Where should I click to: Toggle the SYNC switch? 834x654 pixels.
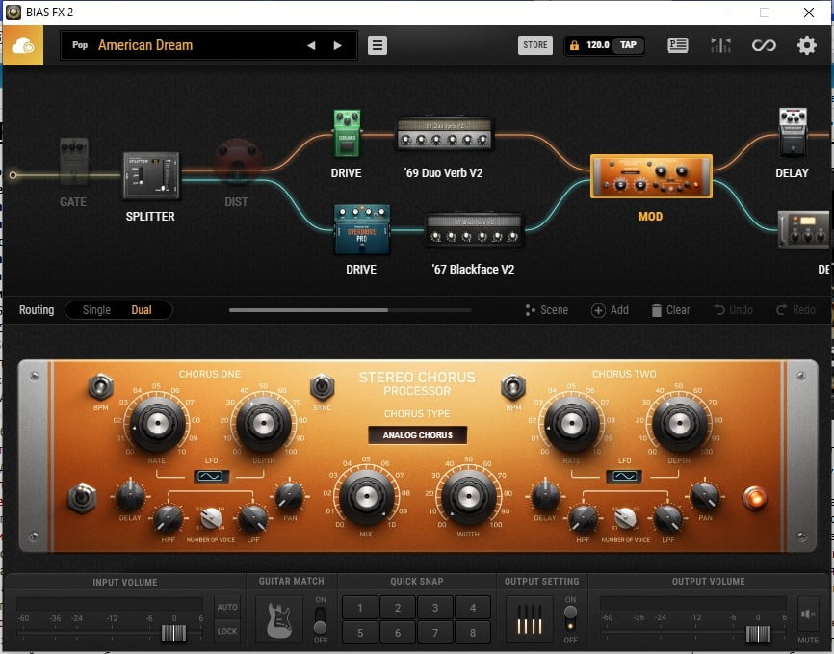point(322,387)
